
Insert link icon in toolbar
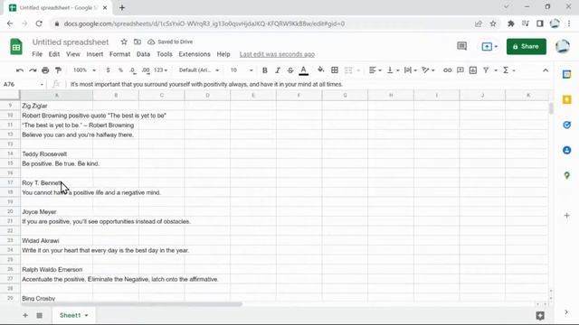pos(447,70)
